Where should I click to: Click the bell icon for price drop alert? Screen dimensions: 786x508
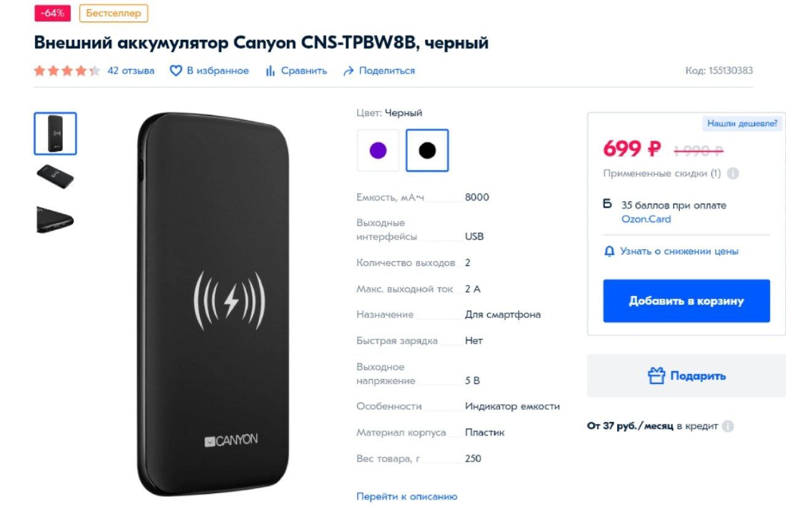tap(609, 251)
